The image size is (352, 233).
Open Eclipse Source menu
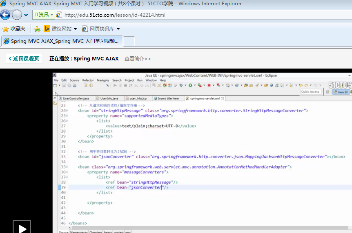tap(74, 80)
